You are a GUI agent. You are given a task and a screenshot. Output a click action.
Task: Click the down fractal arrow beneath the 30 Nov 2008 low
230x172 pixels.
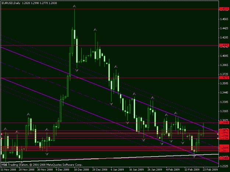pos(47,154)
